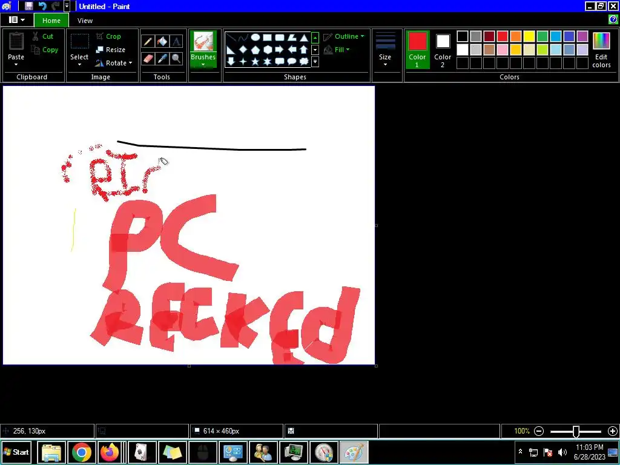Pick the yellow color swatch
The width and height of the screenshot is (620, 465).
(529, 36)
